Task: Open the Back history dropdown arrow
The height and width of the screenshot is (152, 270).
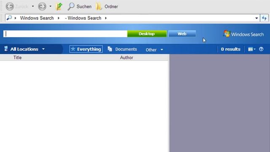Action: pos(33,6)
